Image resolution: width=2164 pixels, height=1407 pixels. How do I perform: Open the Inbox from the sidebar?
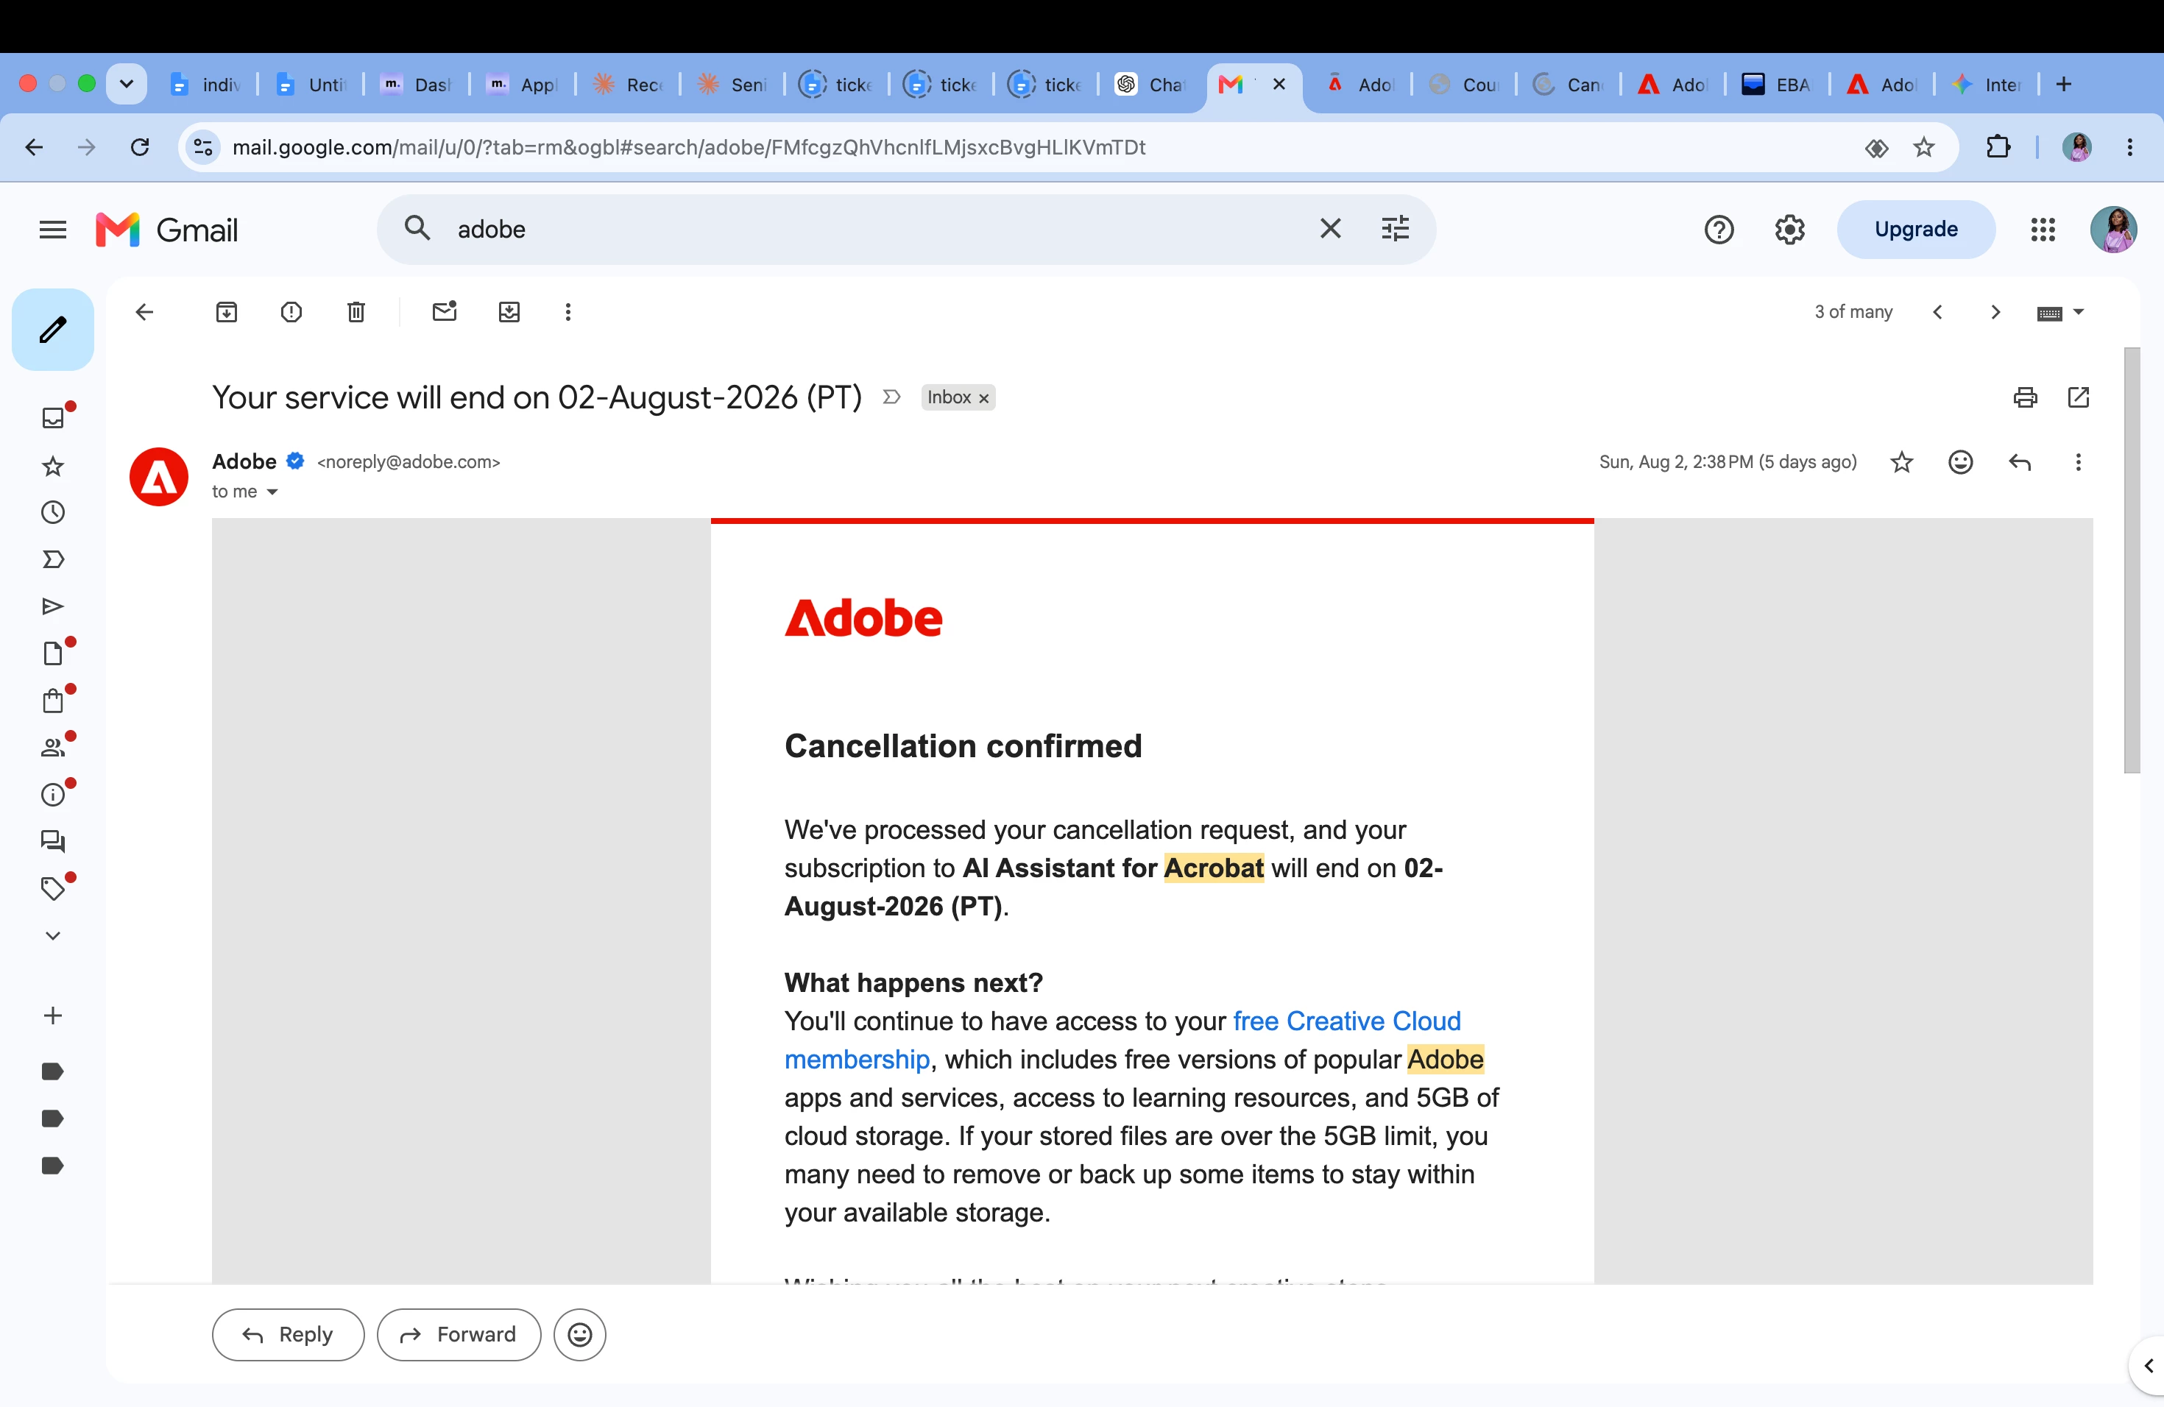click(x=53, y=417)
